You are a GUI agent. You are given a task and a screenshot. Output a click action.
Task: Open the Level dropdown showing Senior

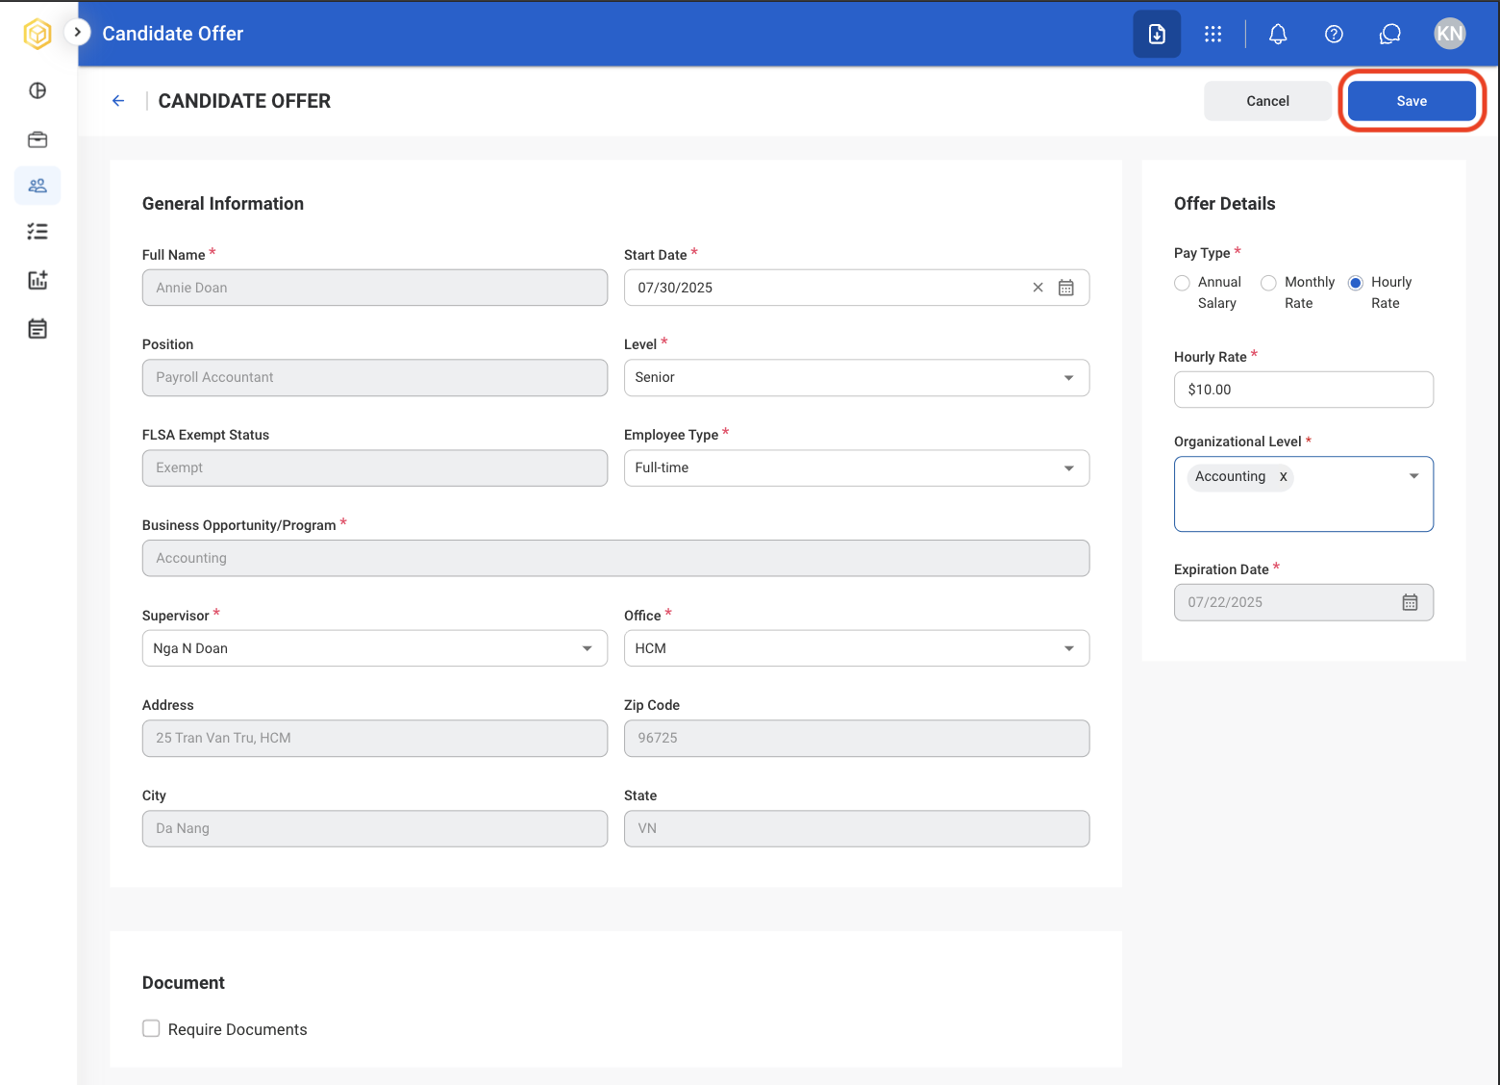857,378
